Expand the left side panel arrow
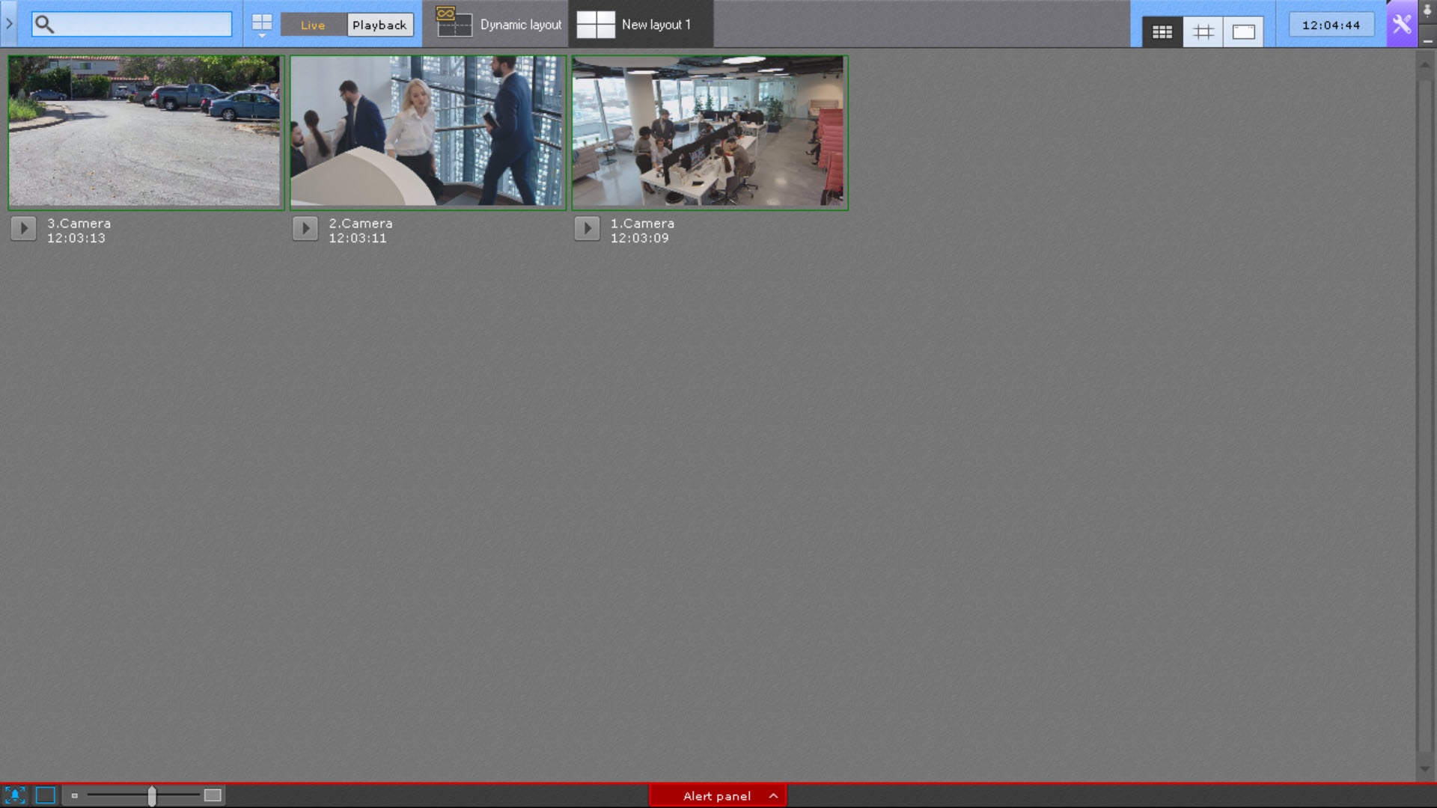1437x808 pixels. point(9,24)
